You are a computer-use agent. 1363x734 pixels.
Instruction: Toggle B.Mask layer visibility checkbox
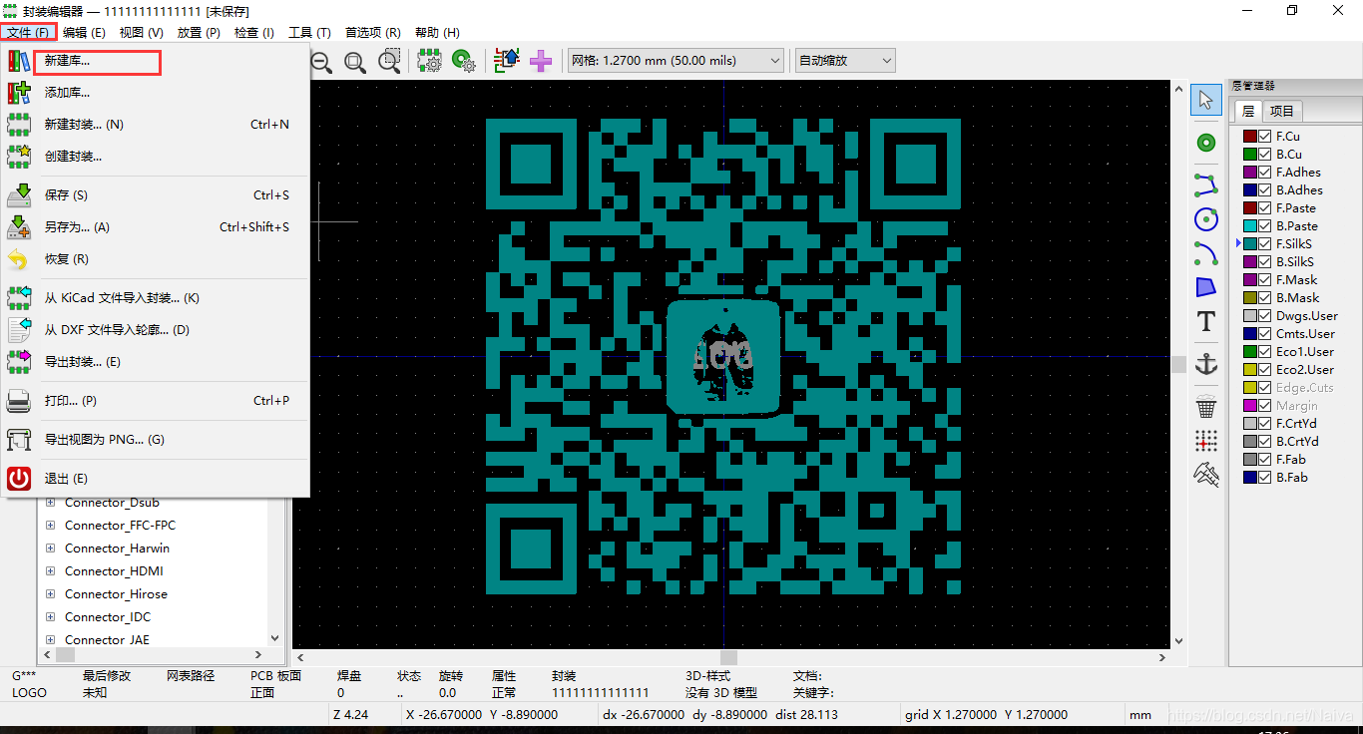tap(1265, 298)
